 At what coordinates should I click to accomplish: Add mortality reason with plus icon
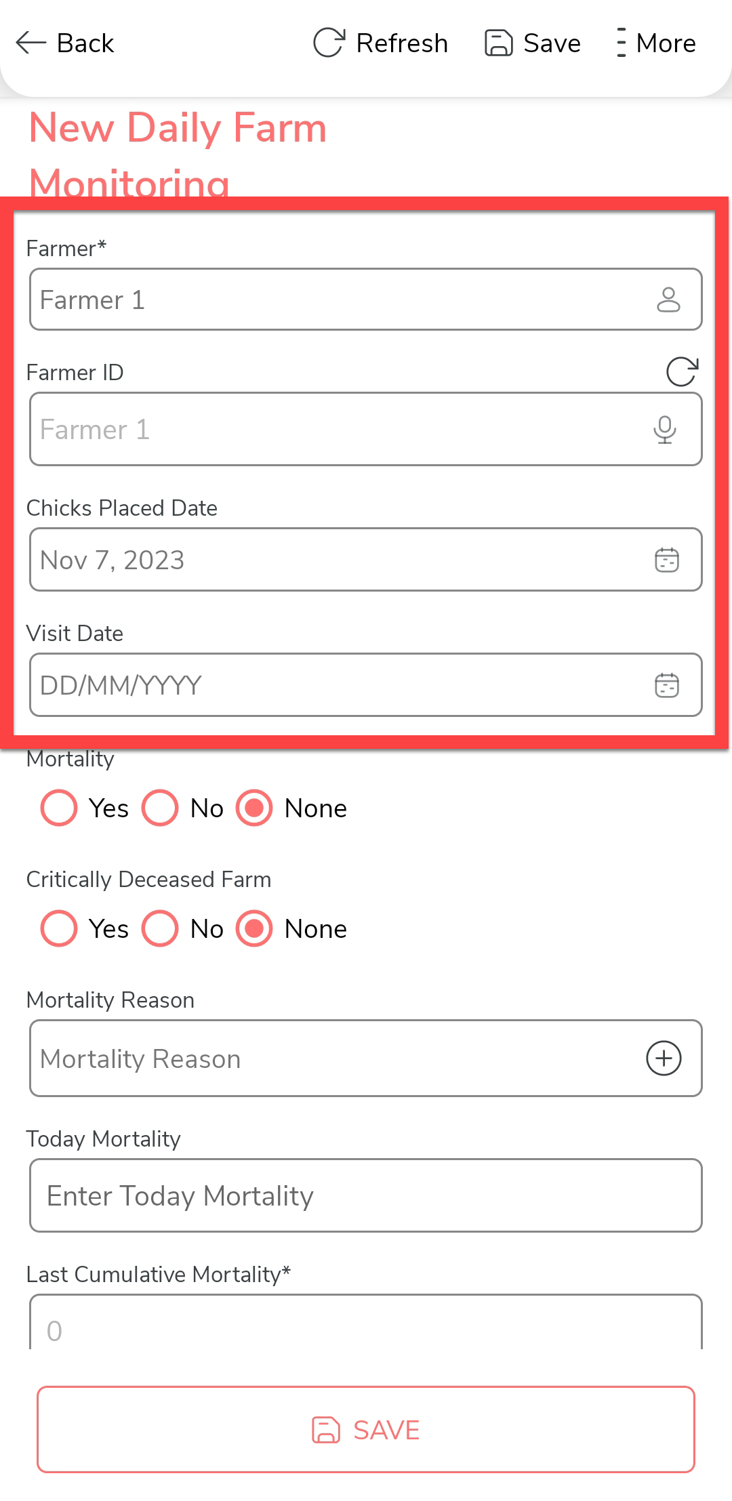coord(664,1058)
